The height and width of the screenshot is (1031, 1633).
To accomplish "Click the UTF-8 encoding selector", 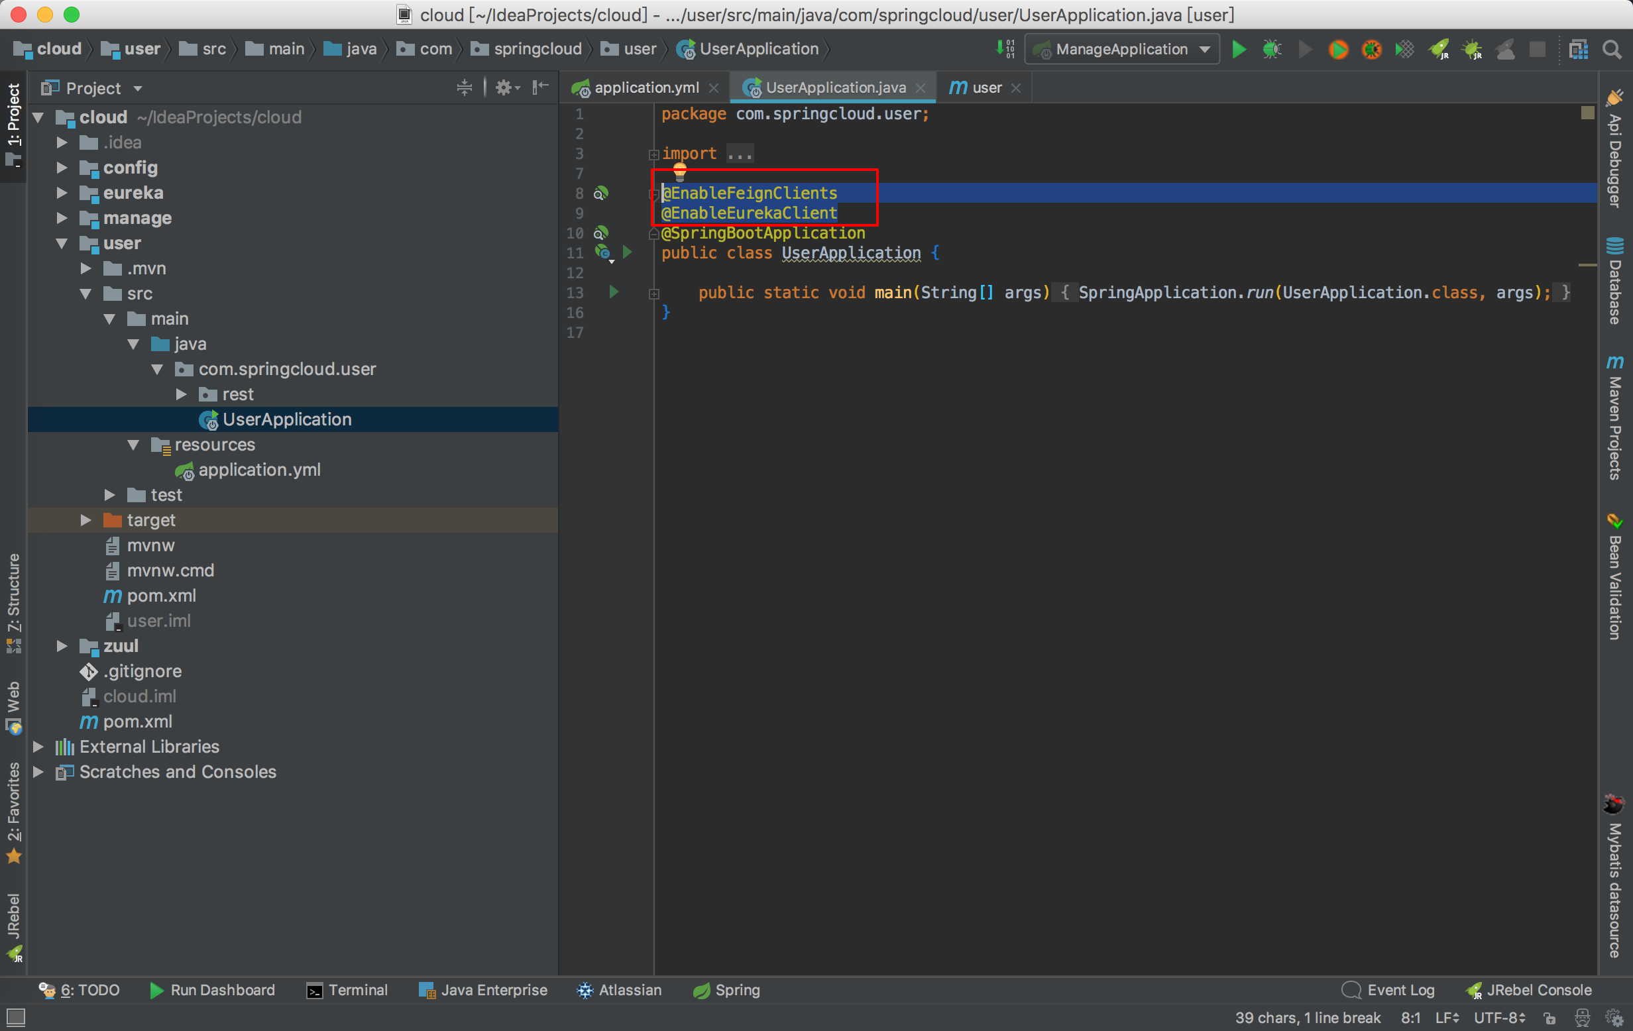I will [x=1498, y=1018].
